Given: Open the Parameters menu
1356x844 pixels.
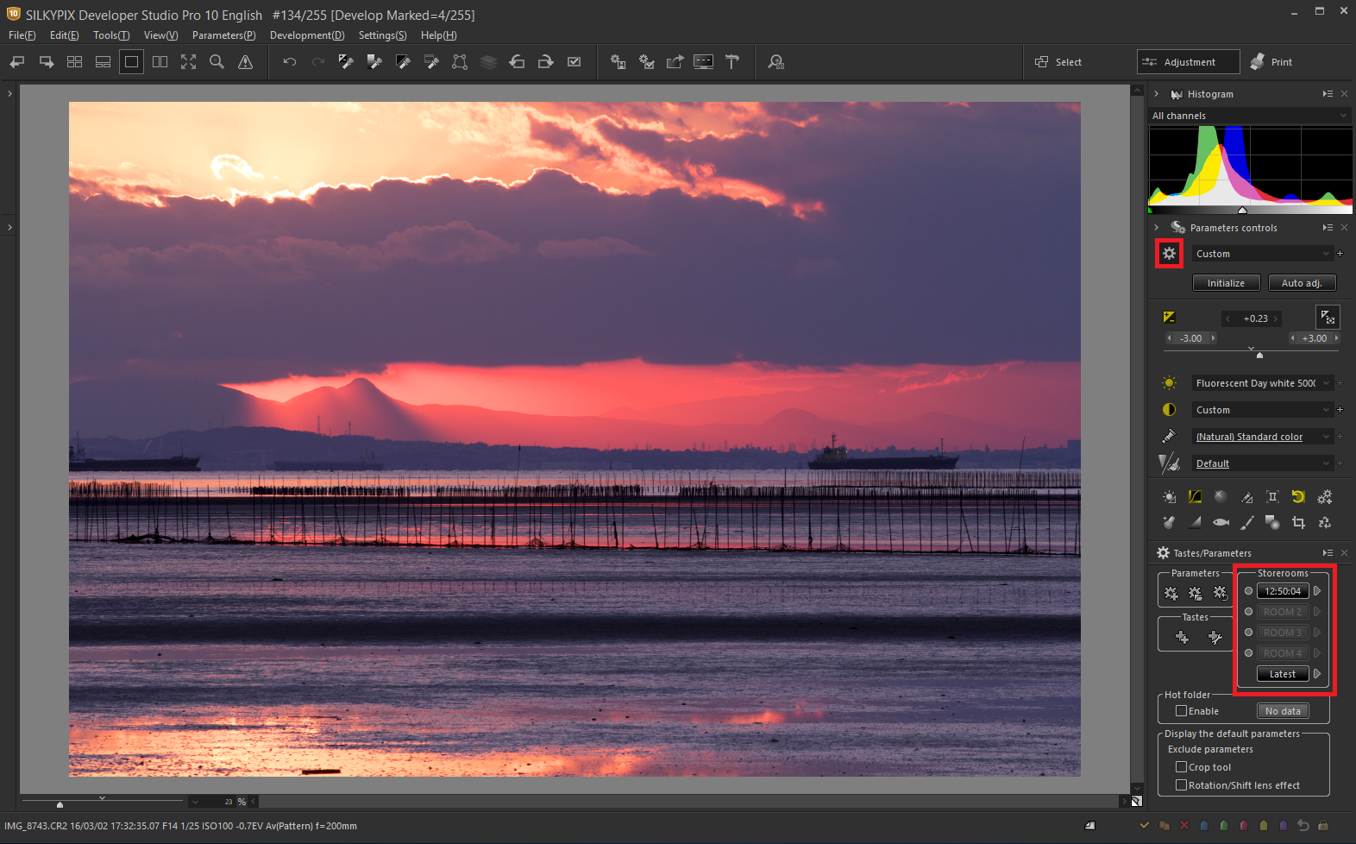Looking at the screenshot, I should point(224,35).
